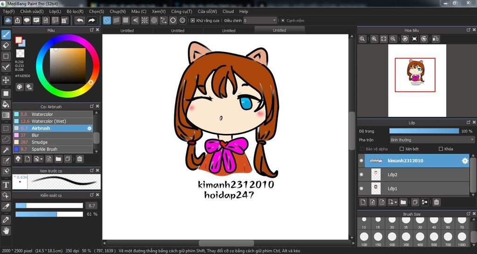
Task: Expand the add-brush dropdown arrow
Action: coord(41,159)
